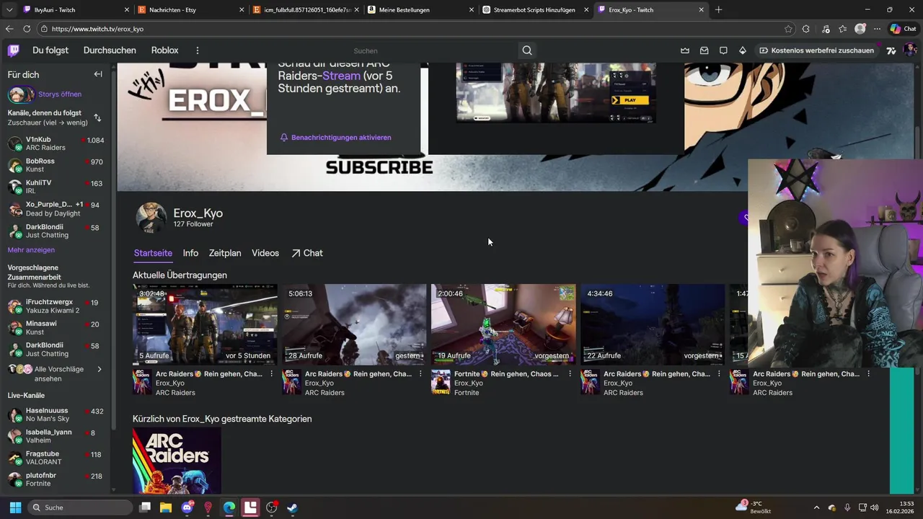The height and width of the screenshot is (519, 923).
Task: Open Erox_Kyo profile avatar
Action: [151, 218]
